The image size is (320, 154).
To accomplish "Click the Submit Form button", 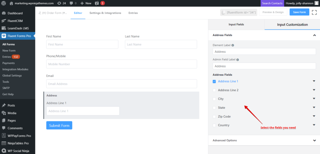I will click(59, 126).
